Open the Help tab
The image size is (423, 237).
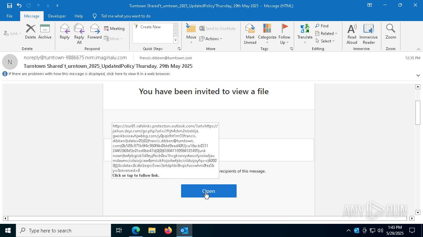[x=79, y=16]
